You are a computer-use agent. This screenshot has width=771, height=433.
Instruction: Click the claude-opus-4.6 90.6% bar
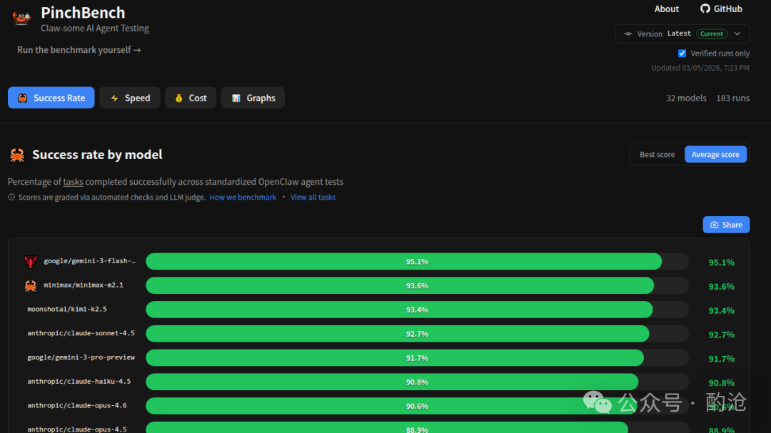417,406
